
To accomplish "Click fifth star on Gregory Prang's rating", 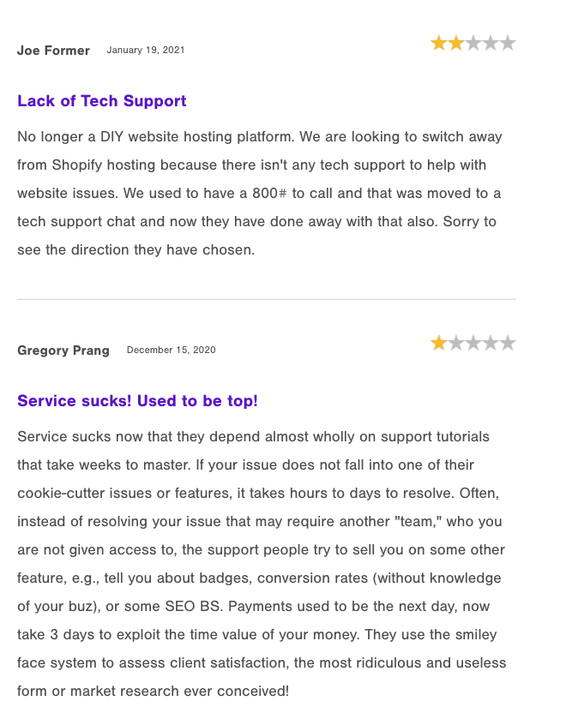I will click(x=508, y=344).
